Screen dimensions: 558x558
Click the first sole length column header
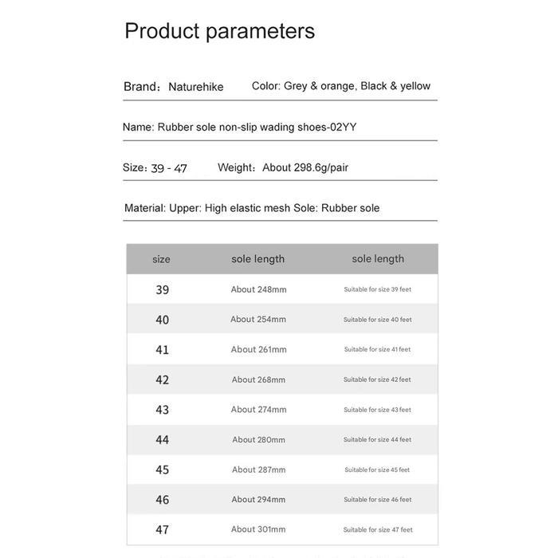[x=258, y=259]
